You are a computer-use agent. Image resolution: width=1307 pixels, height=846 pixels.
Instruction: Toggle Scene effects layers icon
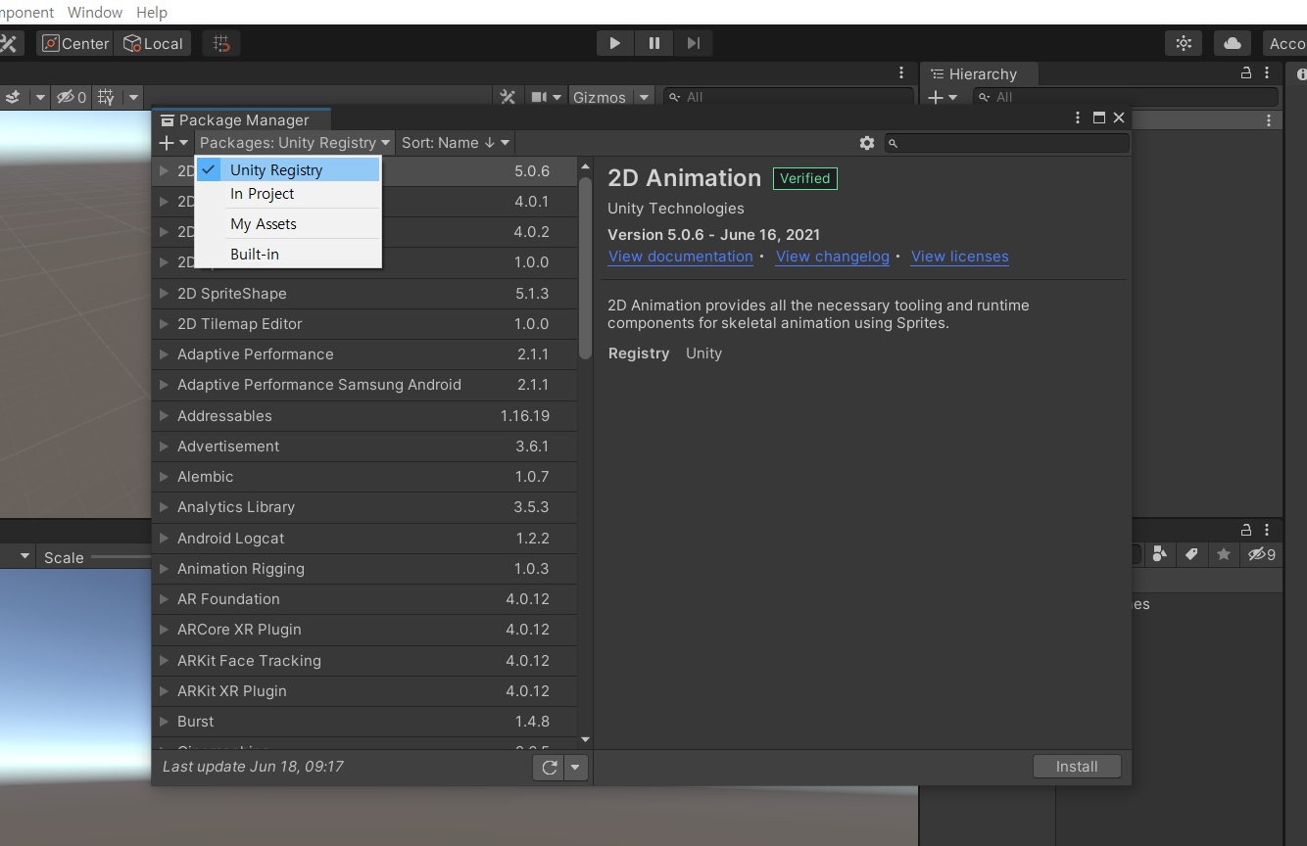[x=13, y=97]
